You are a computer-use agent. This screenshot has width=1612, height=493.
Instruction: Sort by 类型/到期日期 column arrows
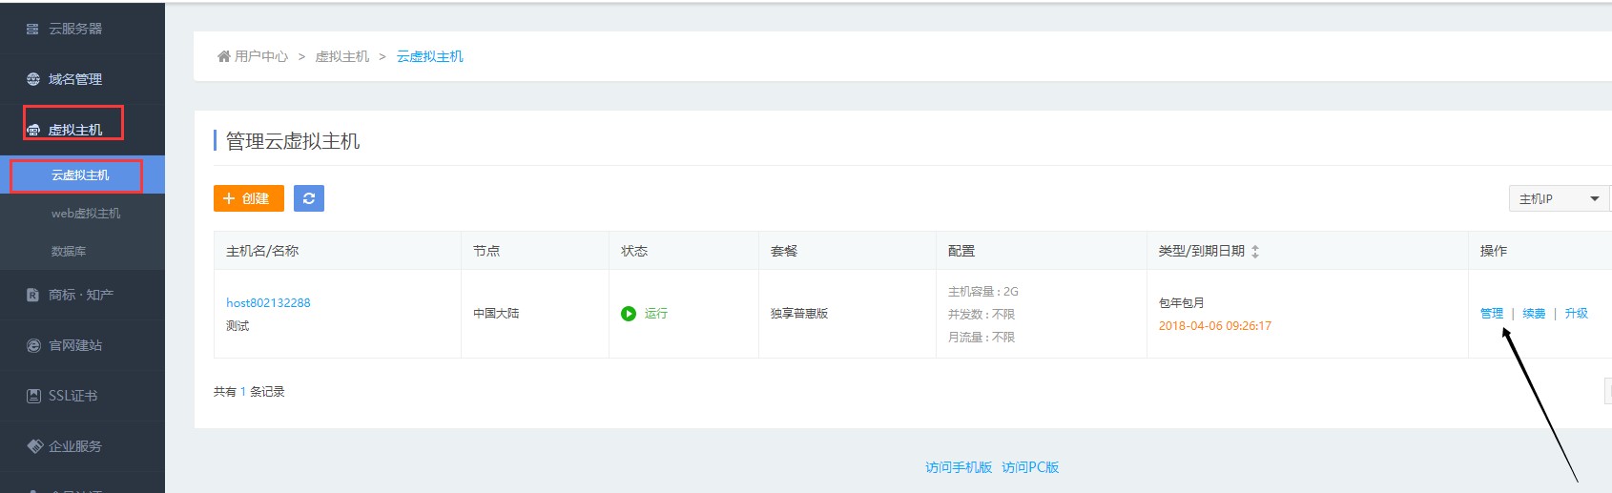(x=1255, y=252)
